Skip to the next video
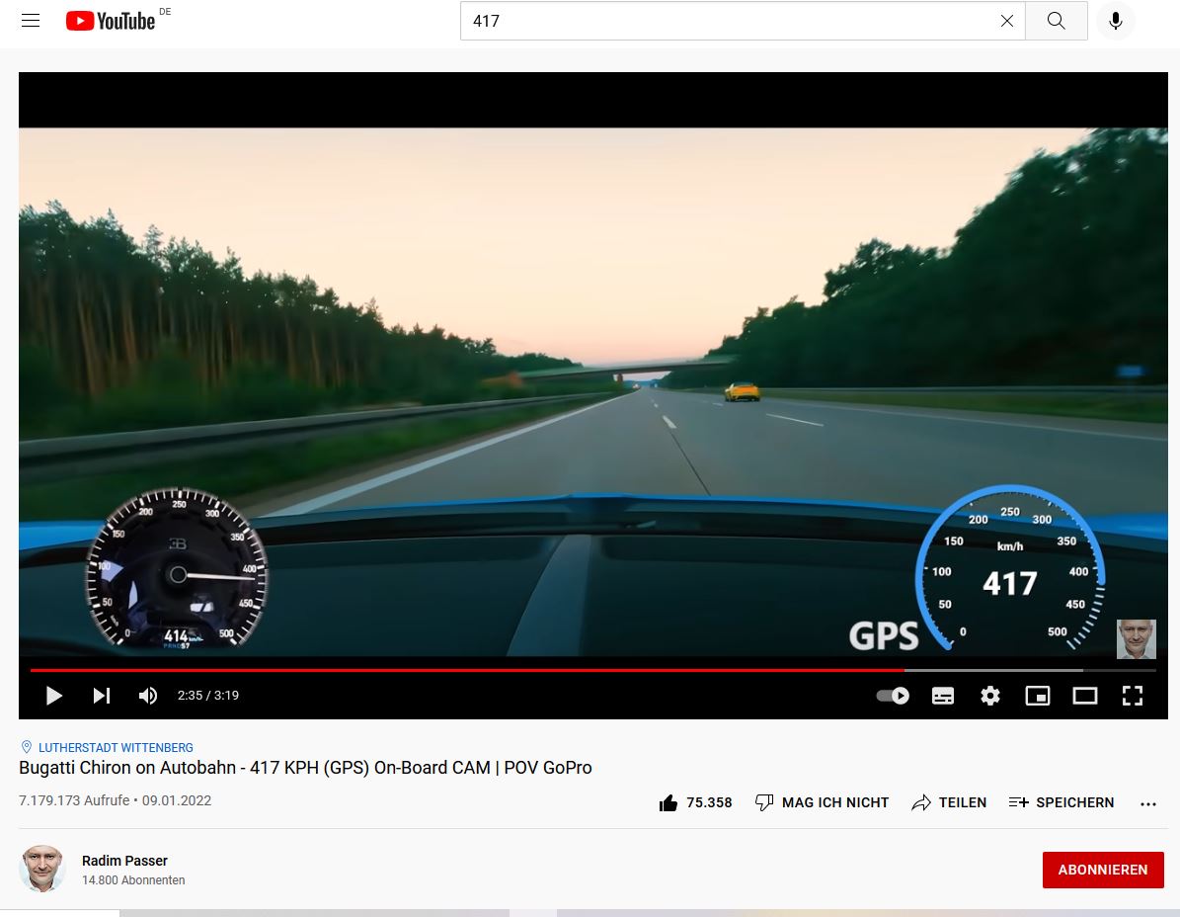The width and height of the screenshot is (1180, 917). pos(102,696)
